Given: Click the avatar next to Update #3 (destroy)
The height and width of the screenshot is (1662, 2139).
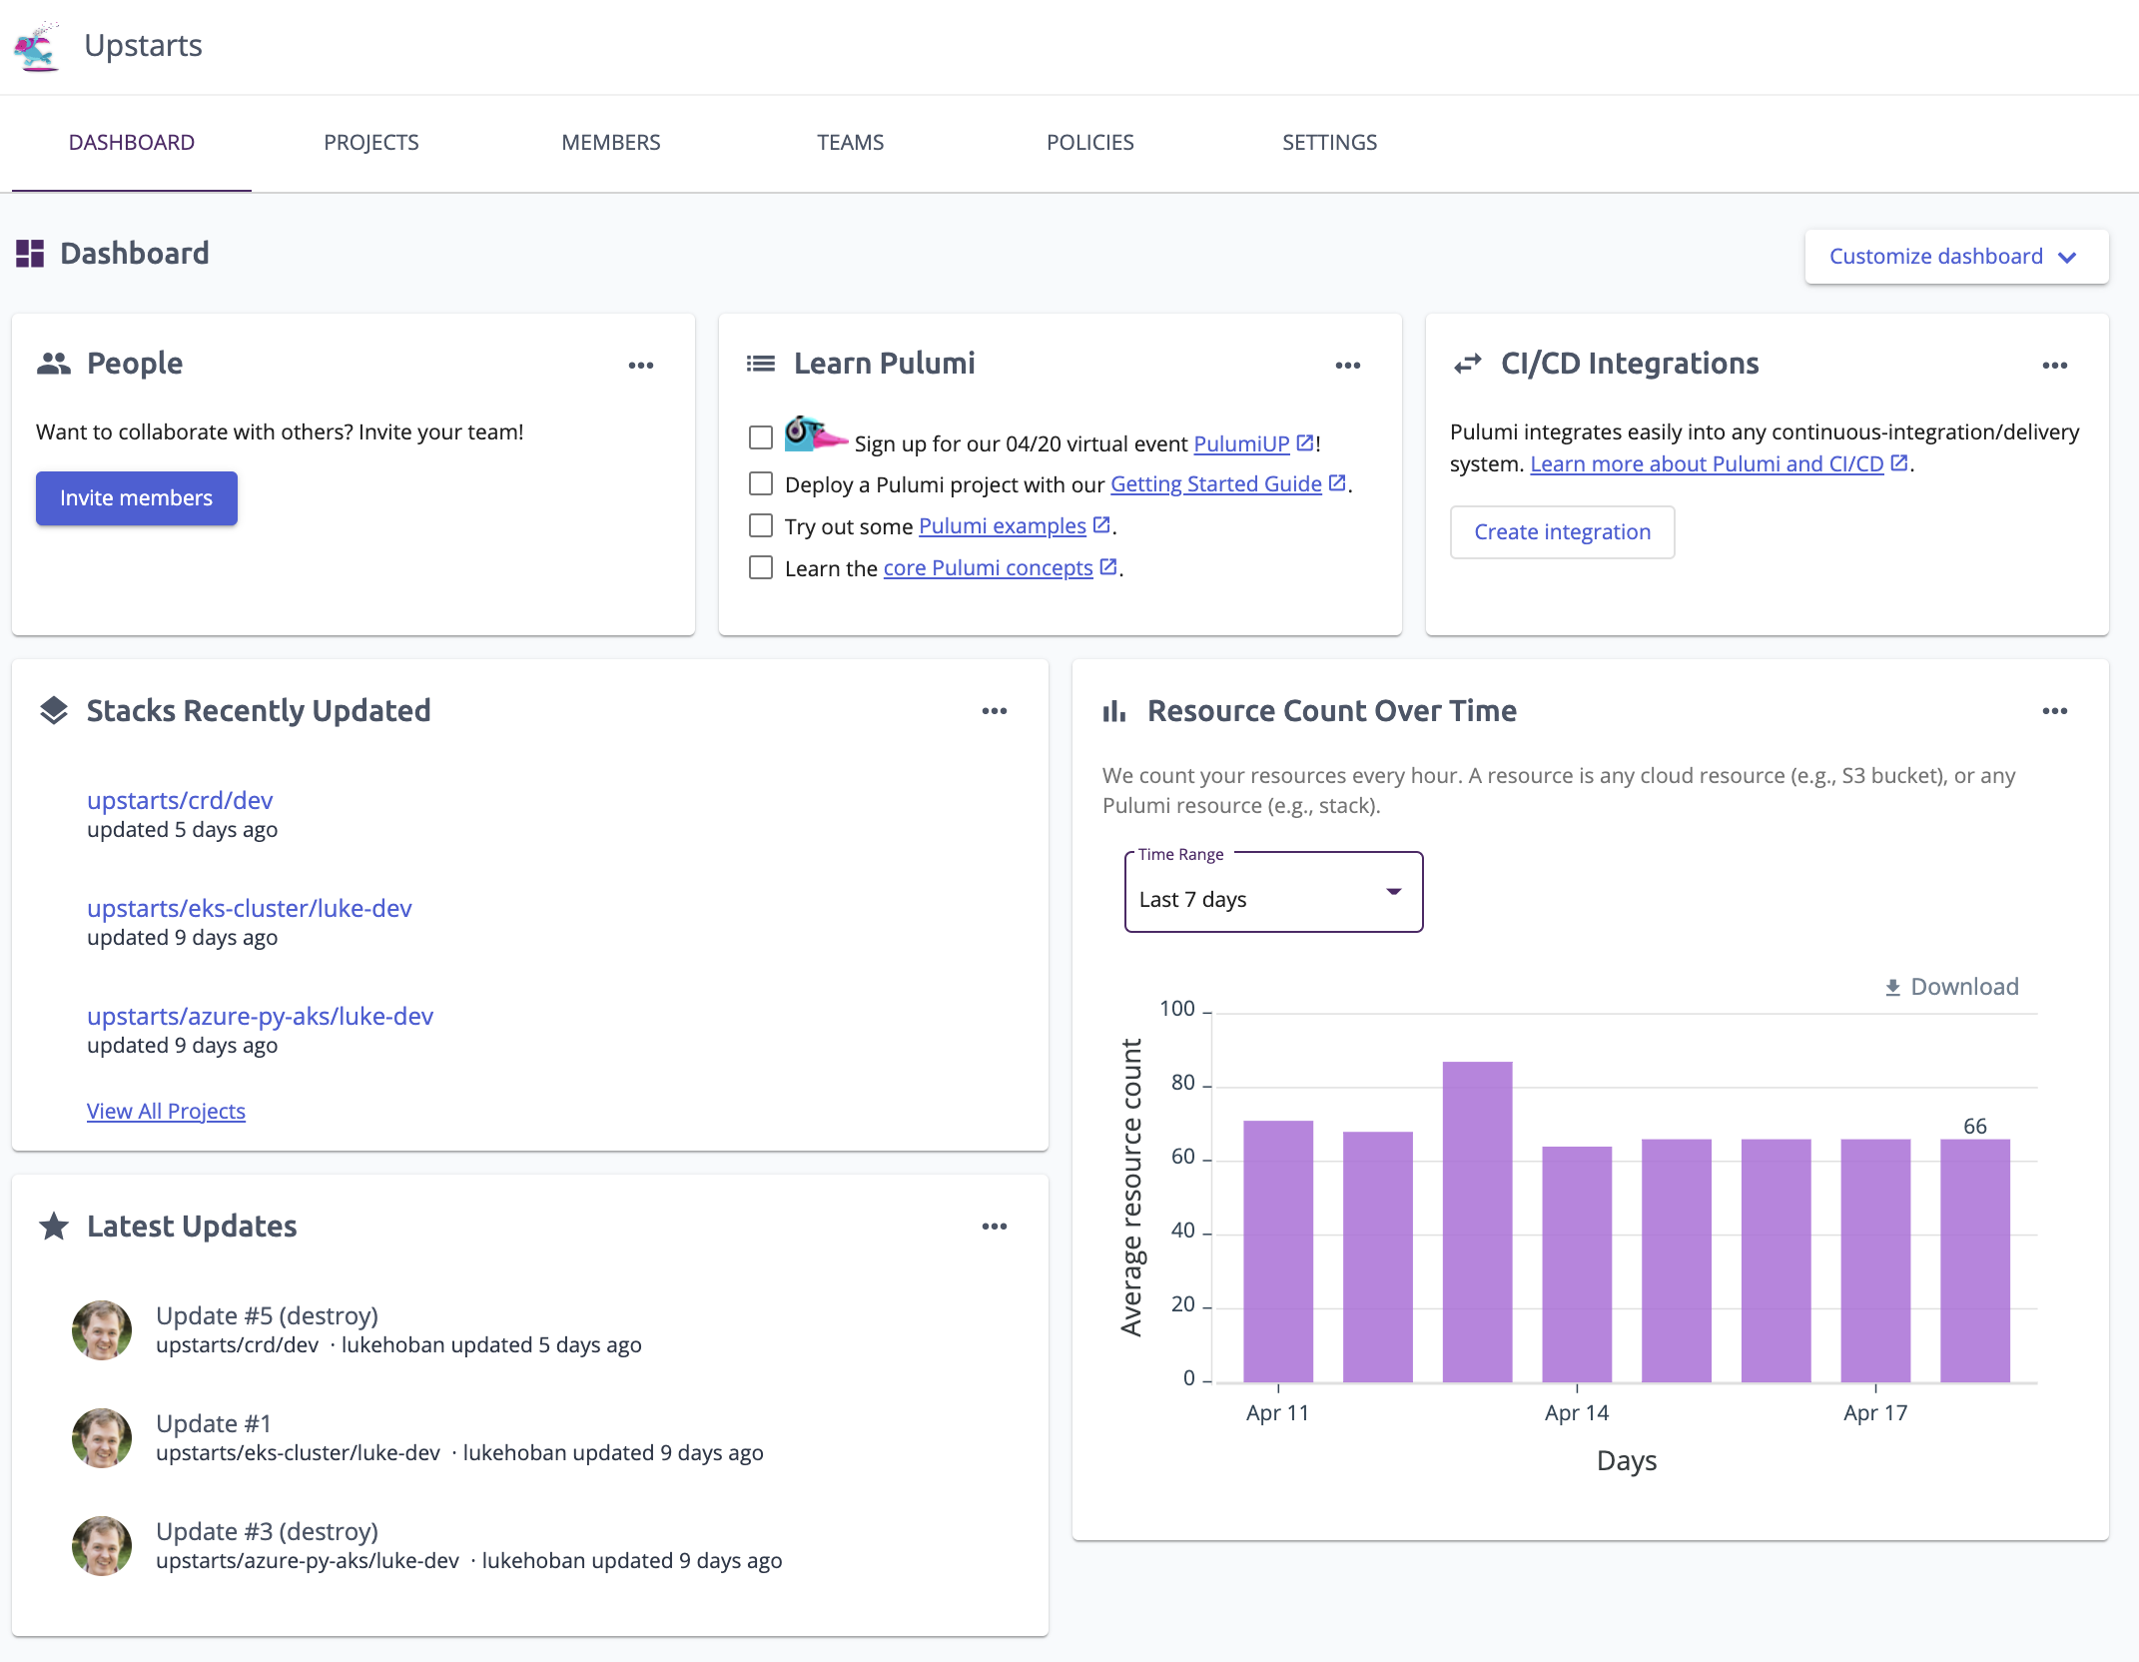Looking at the screenshot, I should (x=102, y=1546).
